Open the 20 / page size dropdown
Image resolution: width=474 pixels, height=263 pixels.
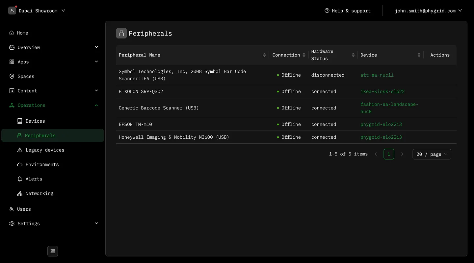coord(432,154)
